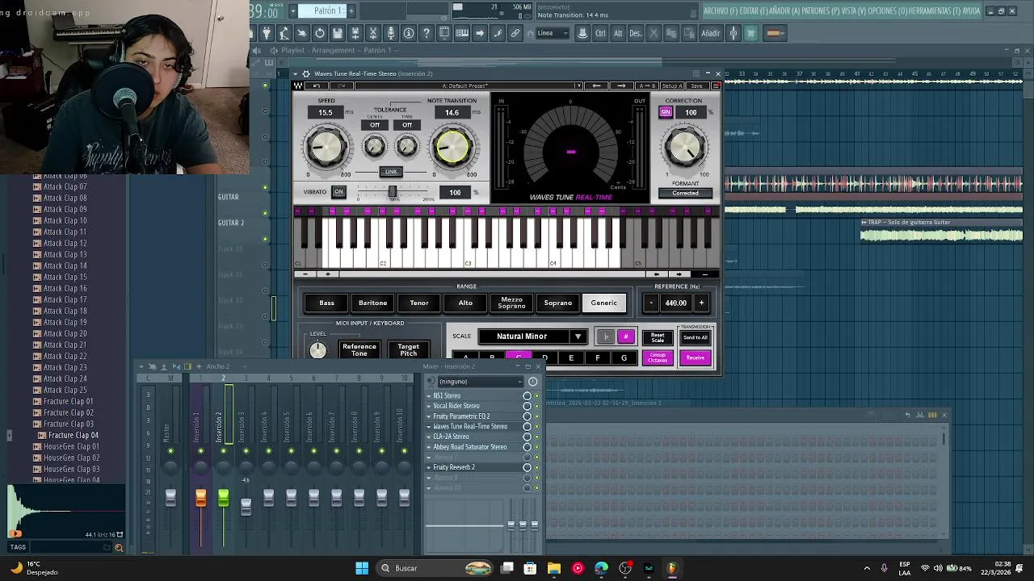Select the Soprano range button
This screenshot has height=581, width=1034.
558,303
